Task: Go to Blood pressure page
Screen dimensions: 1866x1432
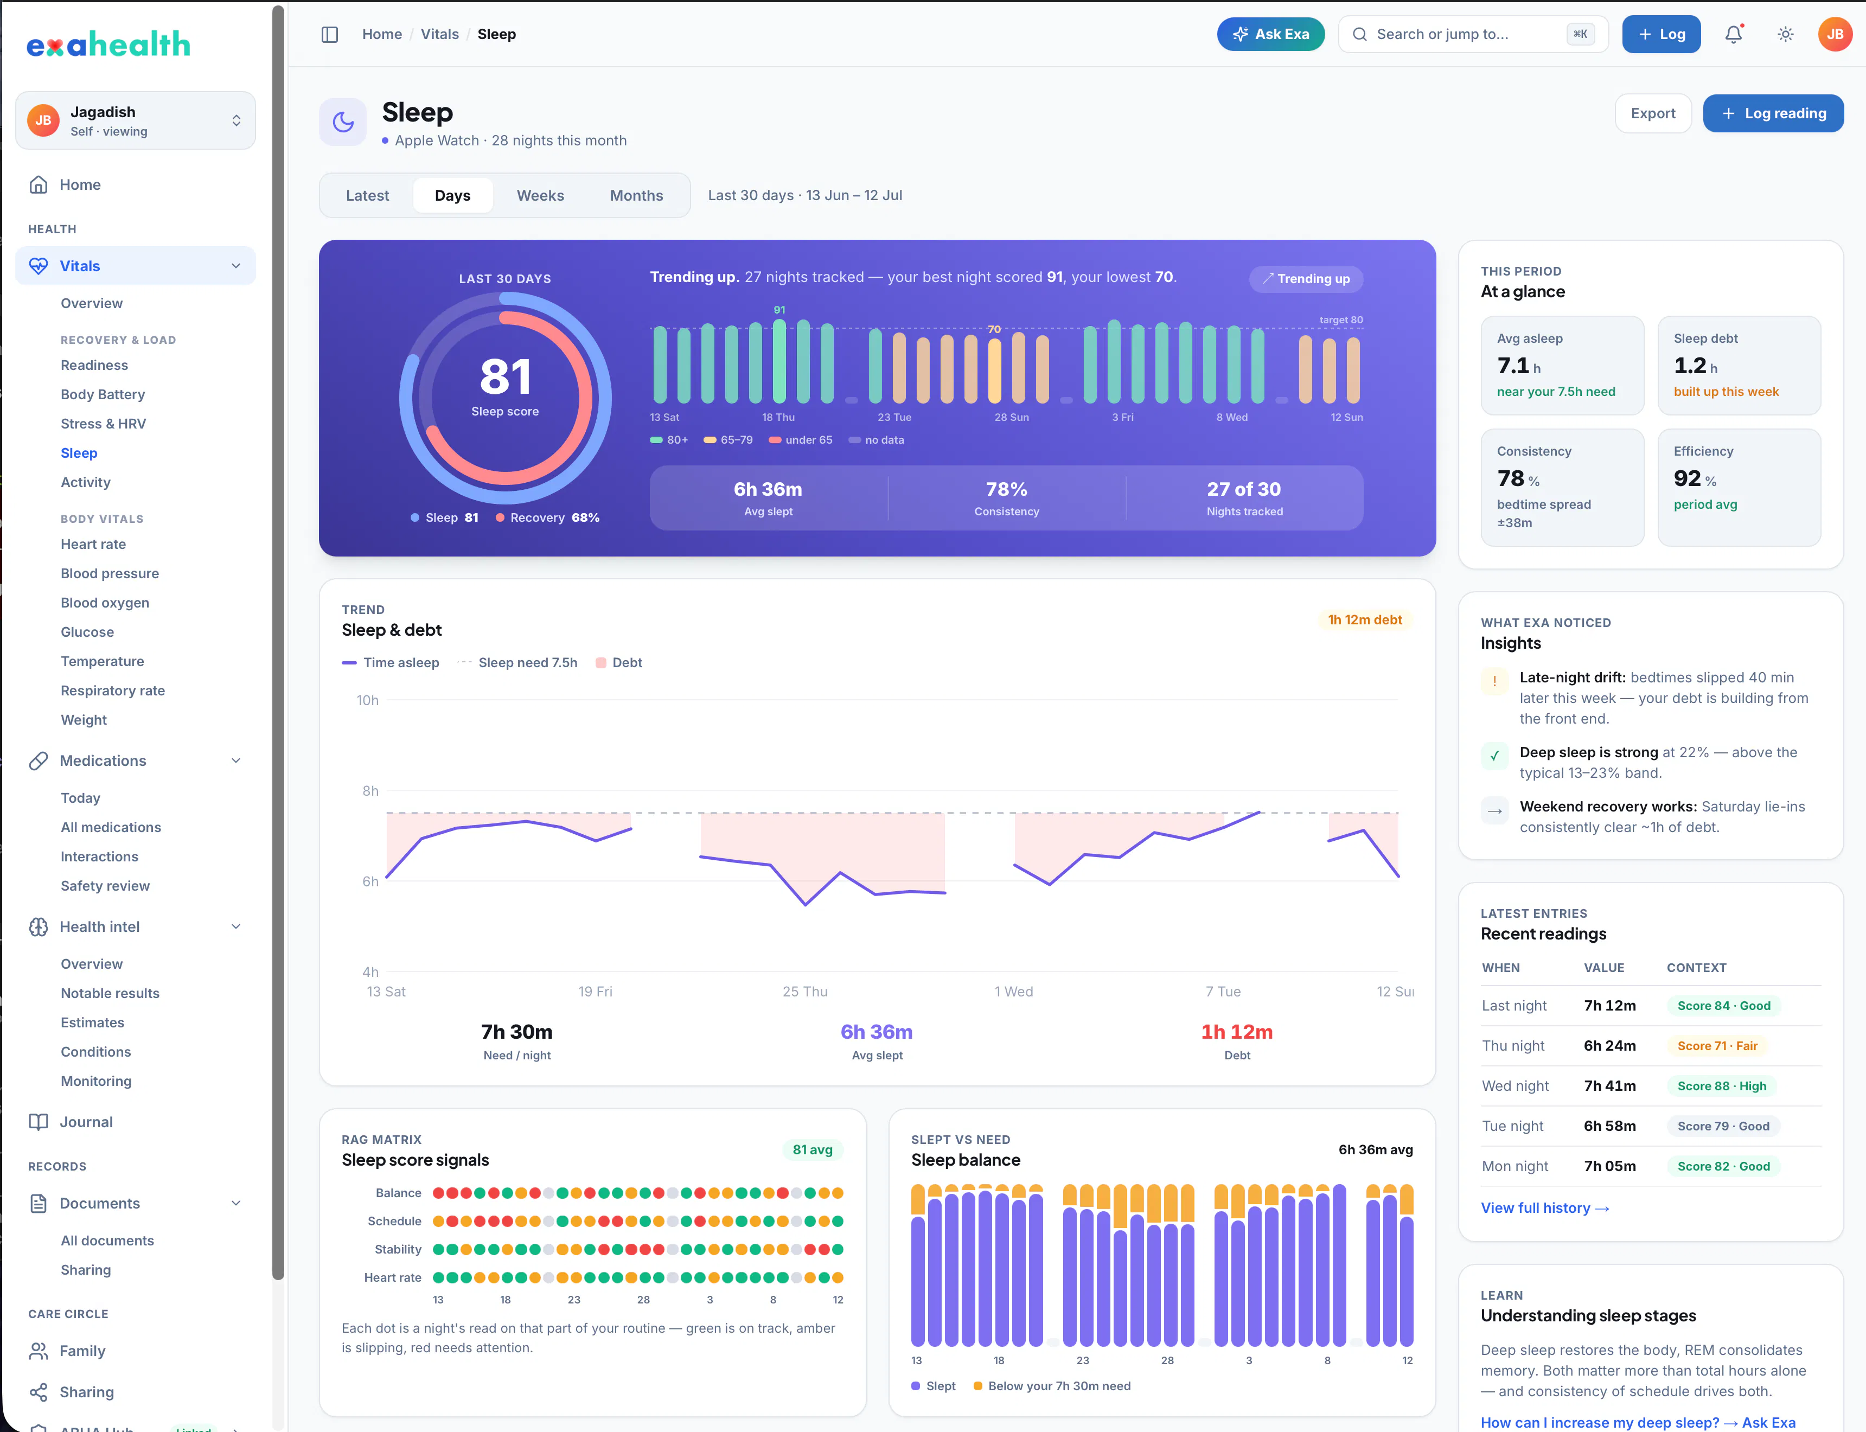Action: tap(110, 574)
